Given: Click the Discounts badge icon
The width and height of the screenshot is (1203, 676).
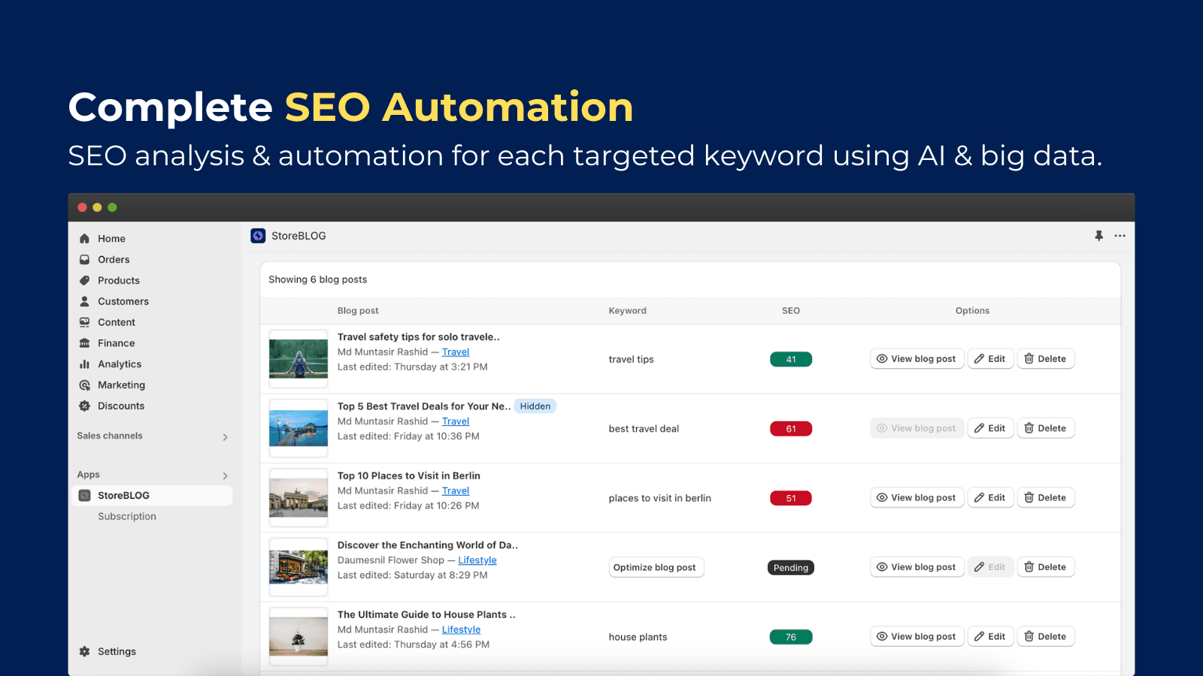Looking at the screenshot, I should [x=85, y=406].
